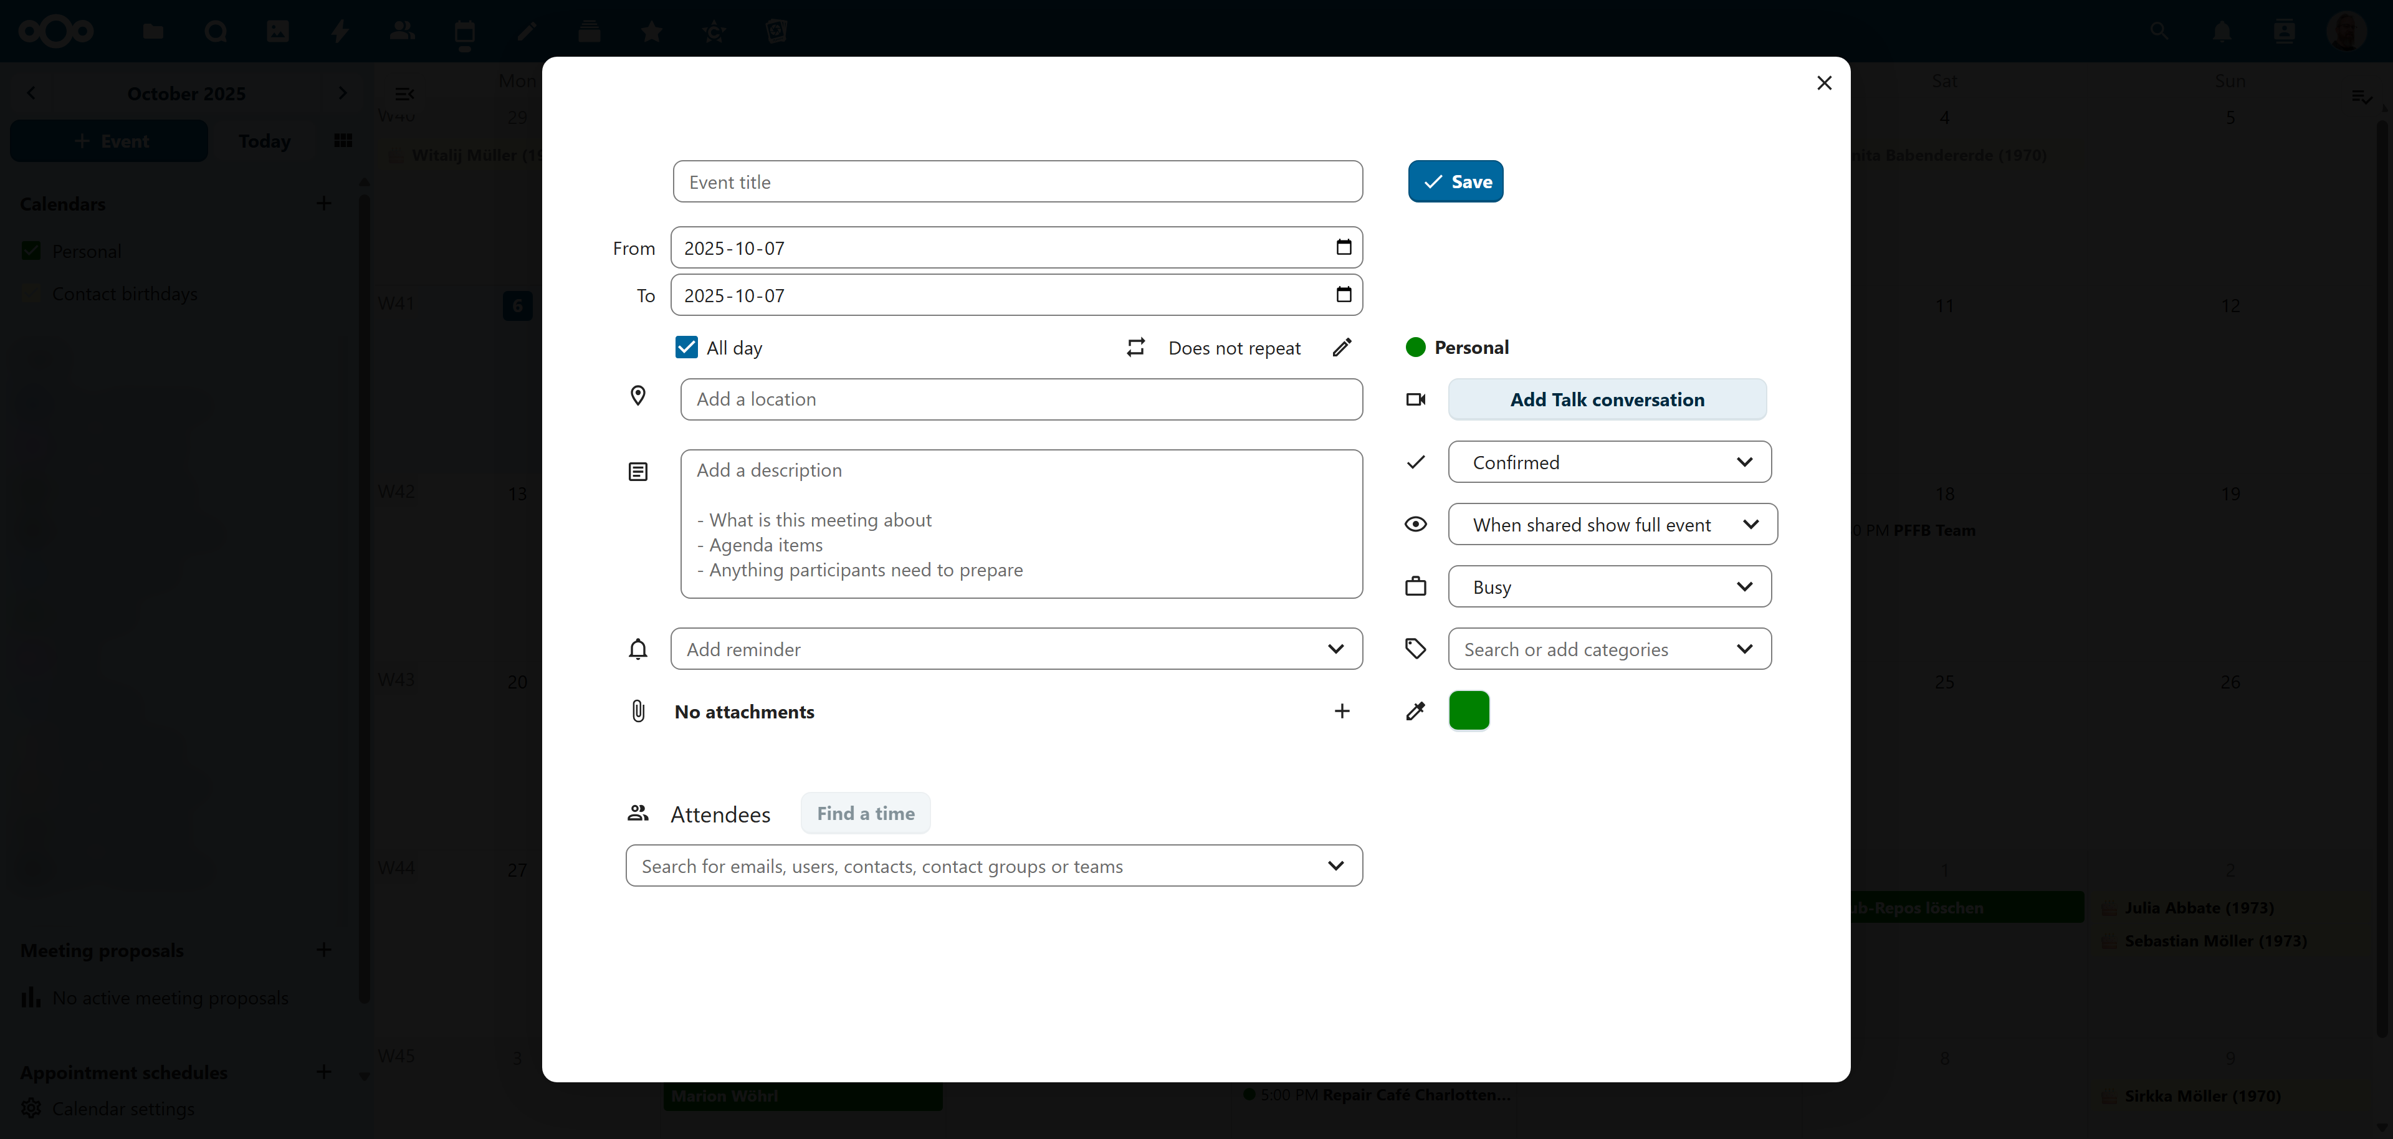The height and width of the screenshot is (1139, 2393).
Task: Expand the Busy availability dropdown
Action: click(1609, 587)
